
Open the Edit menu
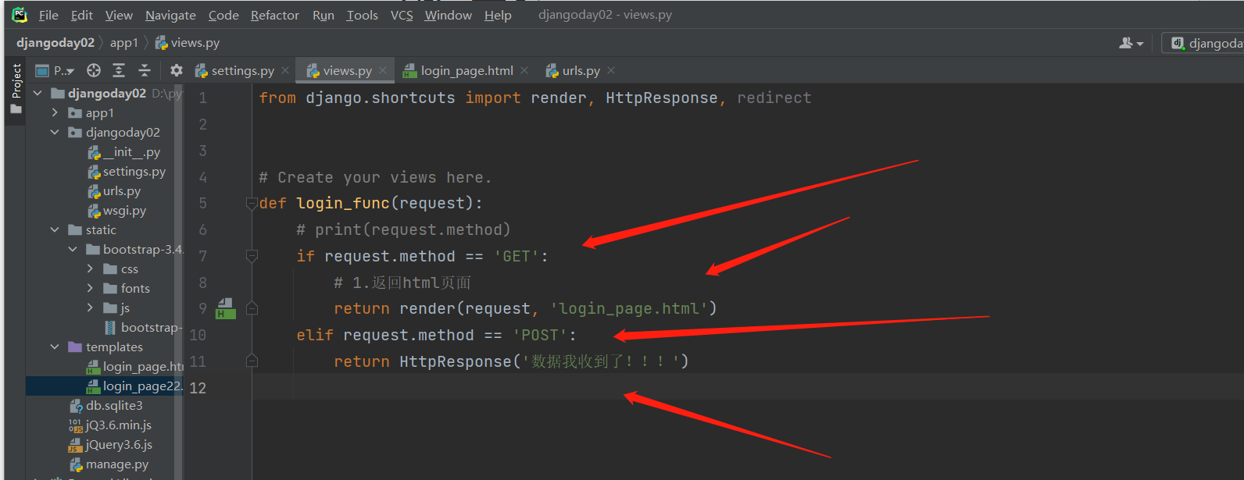point(82,15)
